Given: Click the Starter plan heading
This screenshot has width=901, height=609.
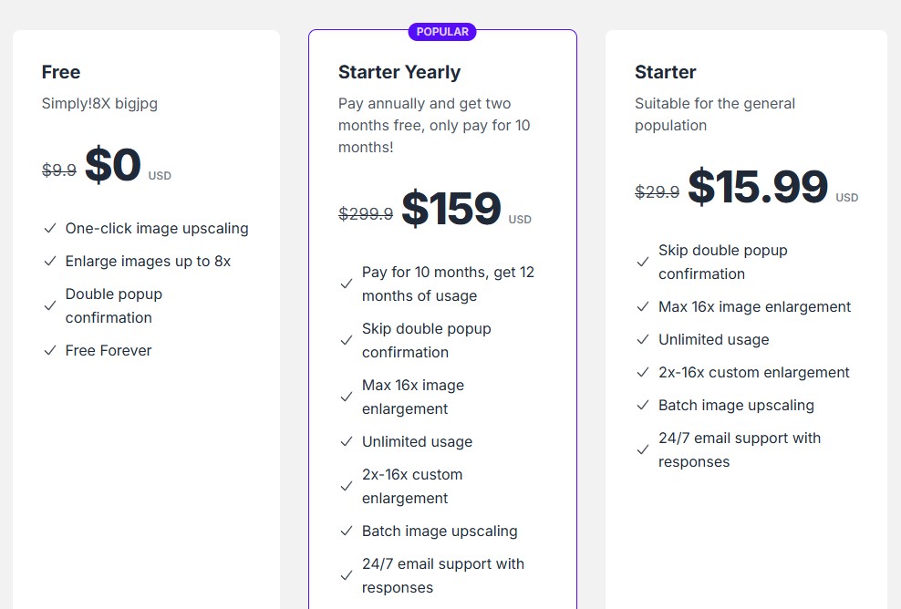Looking at the screenshot, I should click(665, 72).
